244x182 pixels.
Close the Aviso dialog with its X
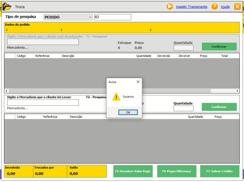click(138, 82)
